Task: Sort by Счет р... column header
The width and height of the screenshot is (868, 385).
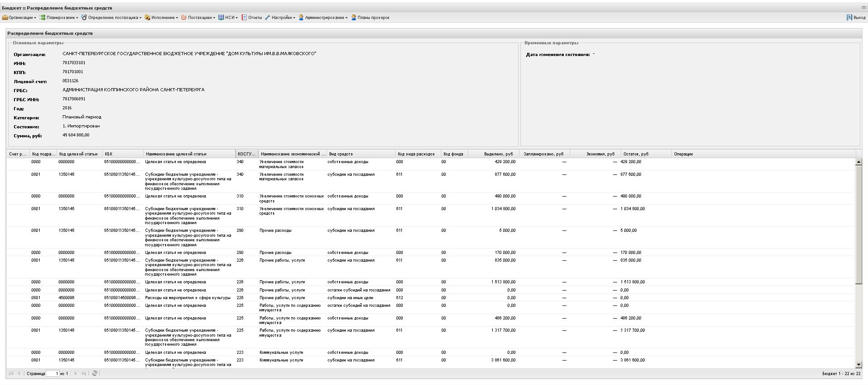Action: tap(18, 154)
